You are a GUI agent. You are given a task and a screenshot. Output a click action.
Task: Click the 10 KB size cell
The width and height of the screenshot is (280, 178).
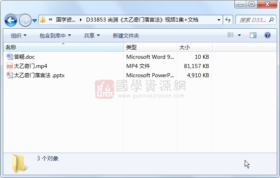pos(202,57)
